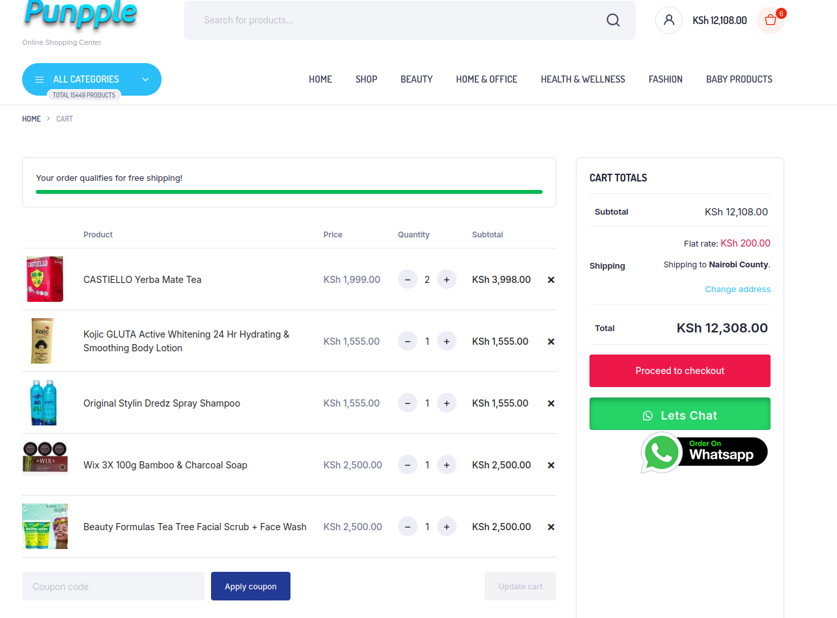Screen dimensions: 837x618
Task: Open Wix 3X Bamboo & Charcoal Soap link
Action: tap(165, 465)
